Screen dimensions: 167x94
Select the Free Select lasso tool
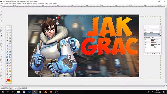[x=7, y=35]
